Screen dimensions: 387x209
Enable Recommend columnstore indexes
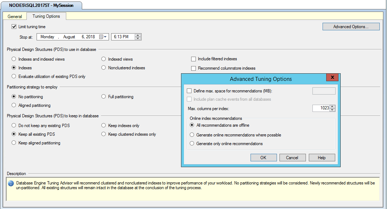(194, 68)
